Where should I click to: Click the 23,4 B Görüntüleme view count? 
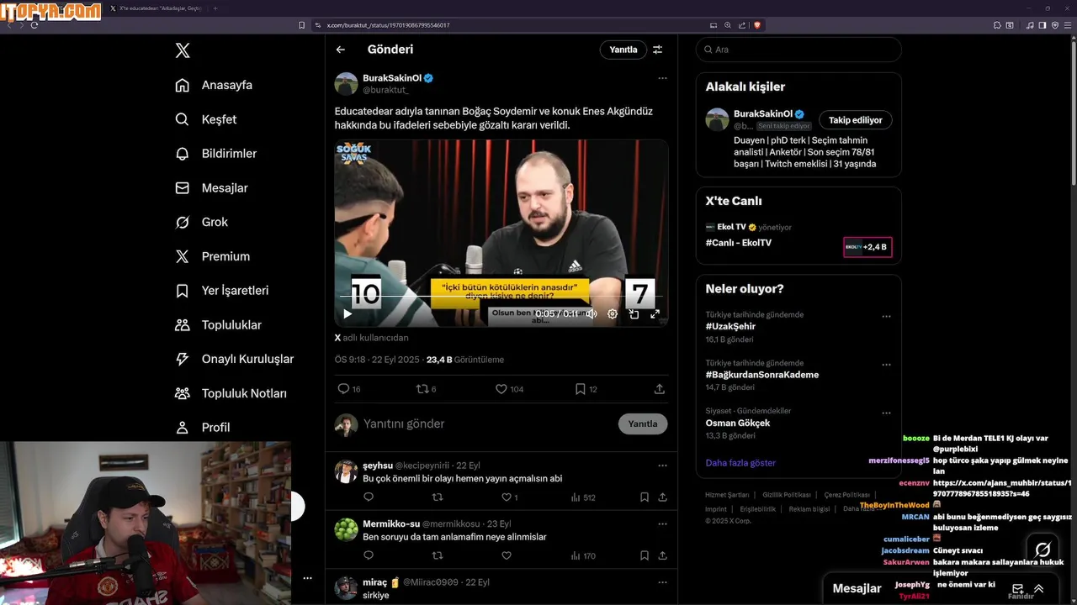465,360
